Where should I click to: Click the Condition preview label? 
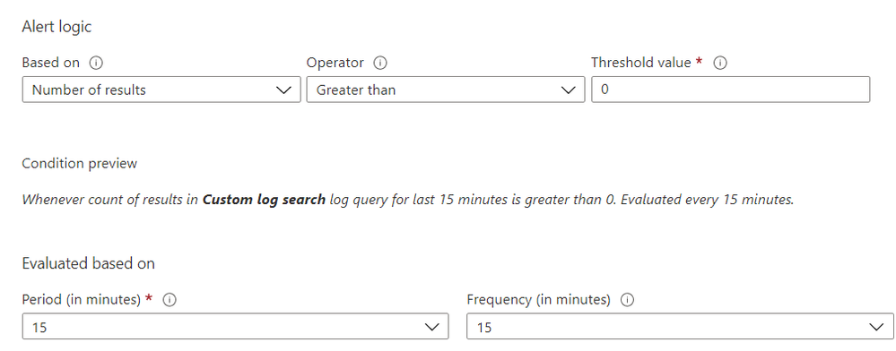click(x=80, y=164)
